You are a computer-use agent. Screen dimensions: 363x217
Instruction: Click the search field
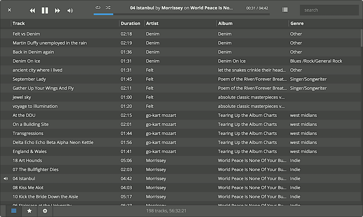329,10
